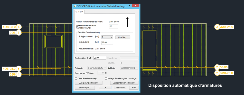The image size is (244, 95).
Task: Click position marker 6 on the drawing
Action: coord(19,33)
